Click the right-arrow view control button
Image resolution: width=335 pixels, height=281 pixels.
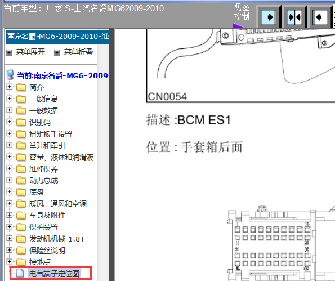coord(269,17)
